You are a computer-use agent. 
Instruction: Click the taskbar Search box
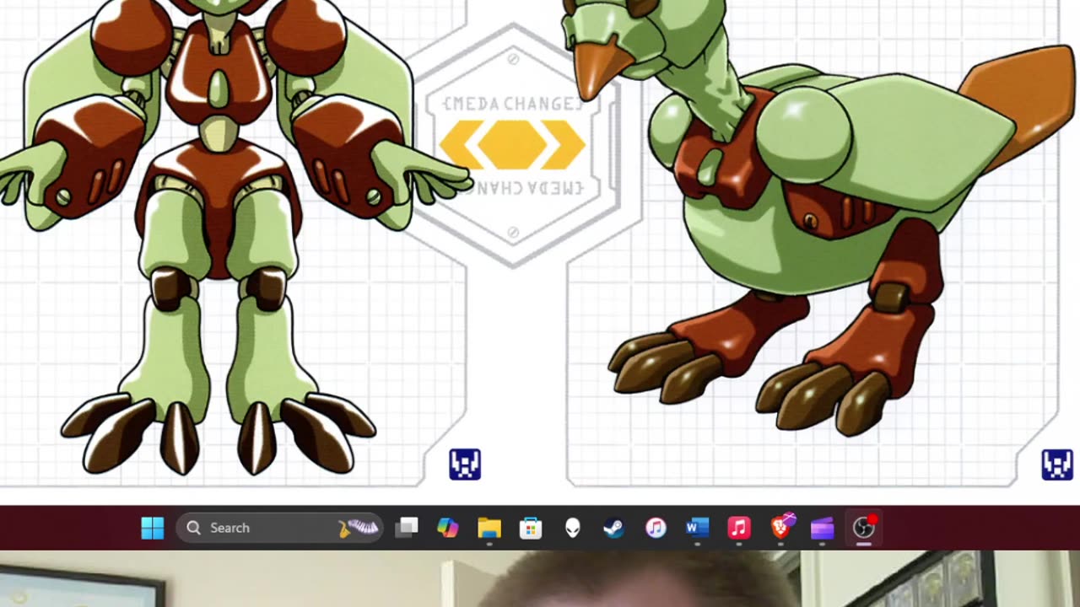pyautogui.click(x=280, y=528)
